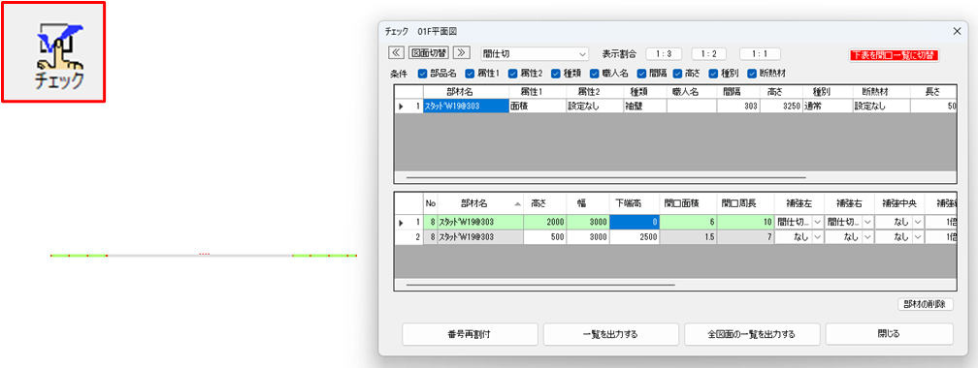Click the 閉じる button
Image resolution: width=978 pixels, height=368 pixels.
coord(890,334)
